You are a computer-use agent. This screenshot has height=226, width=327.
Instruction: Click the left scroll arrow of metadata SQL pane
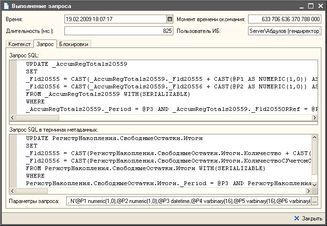click(12, 191)
